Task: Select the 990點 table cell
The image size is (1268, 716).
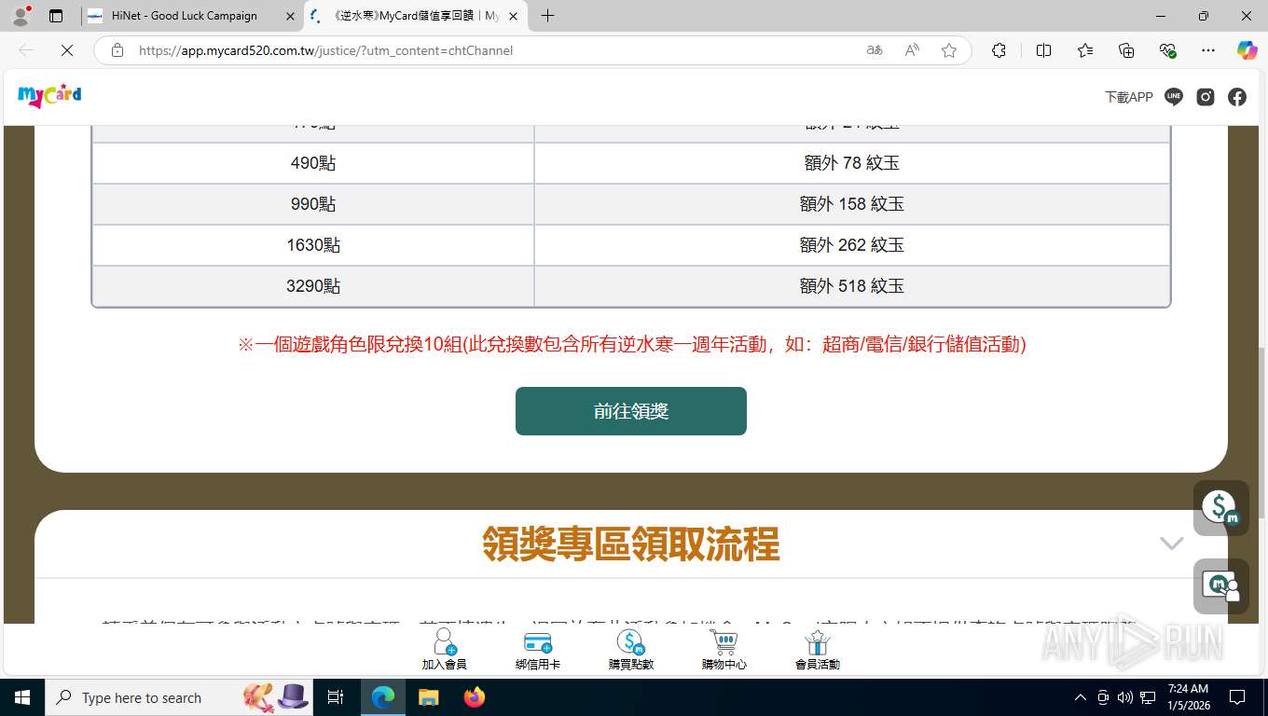Action: tap(313, 204)
